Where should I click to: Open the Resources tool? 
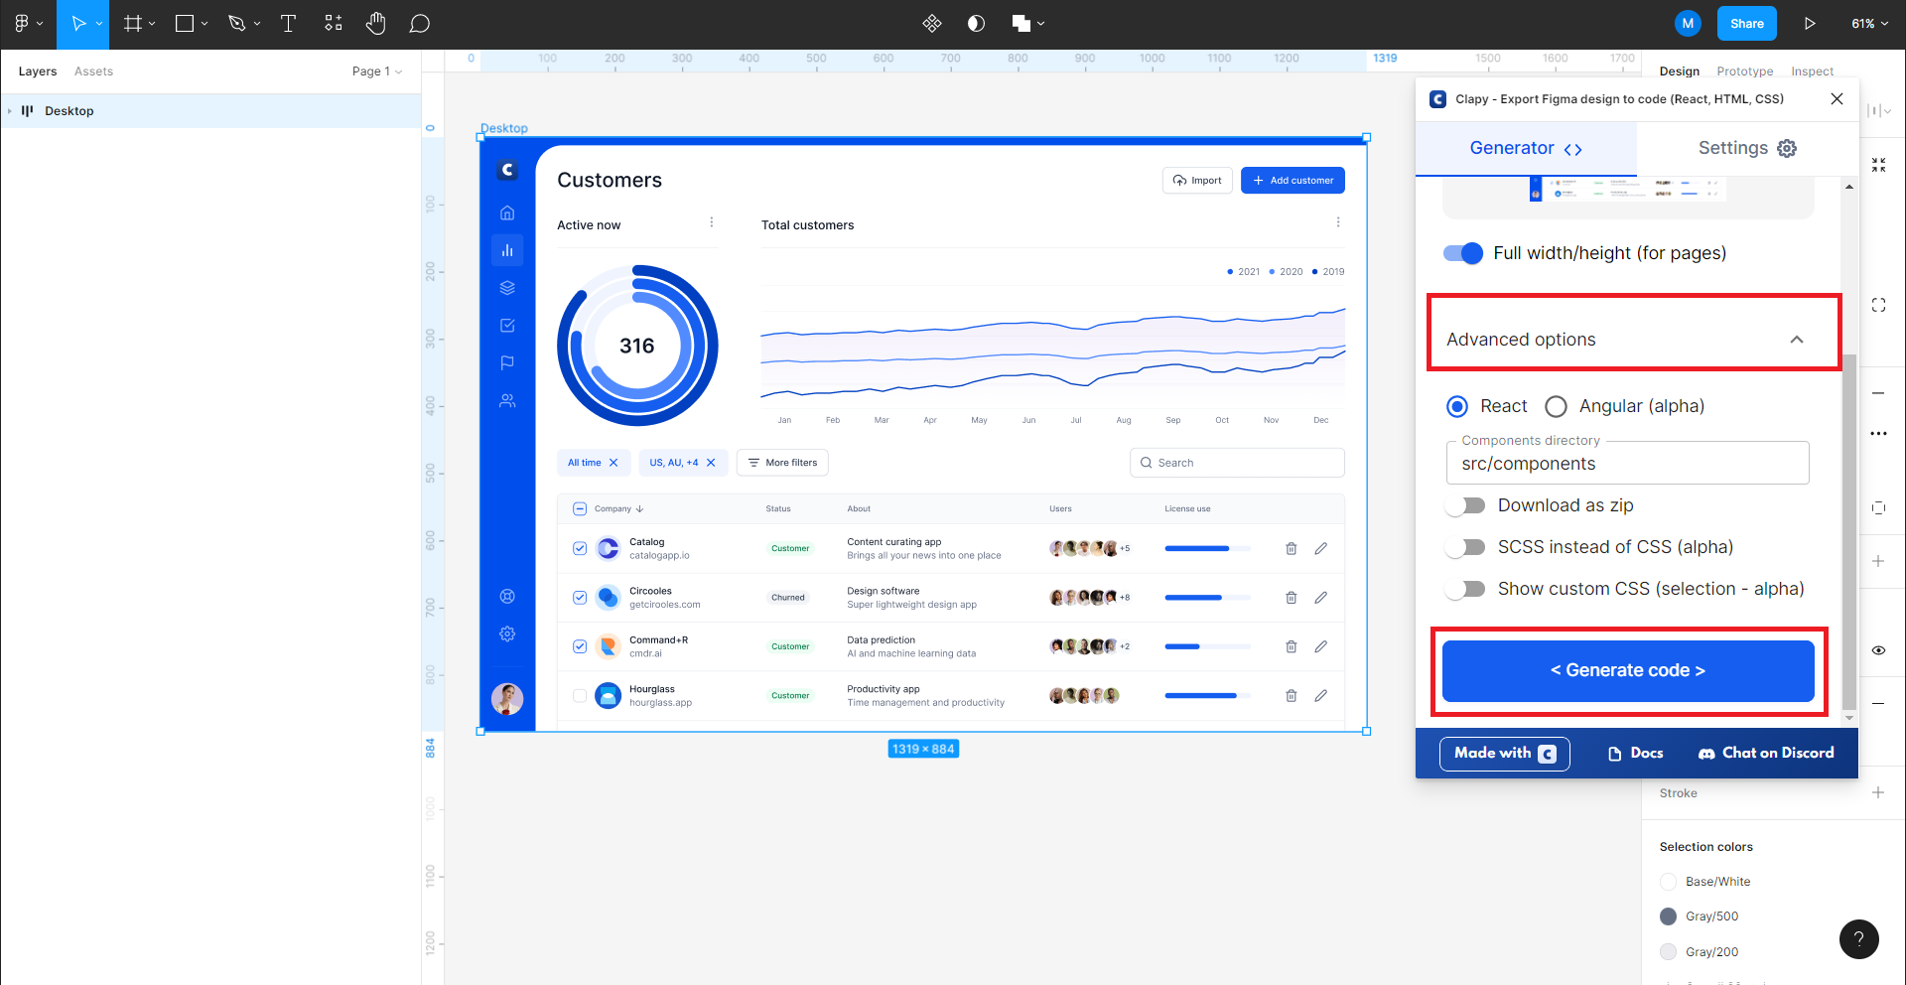pos(334,23)
